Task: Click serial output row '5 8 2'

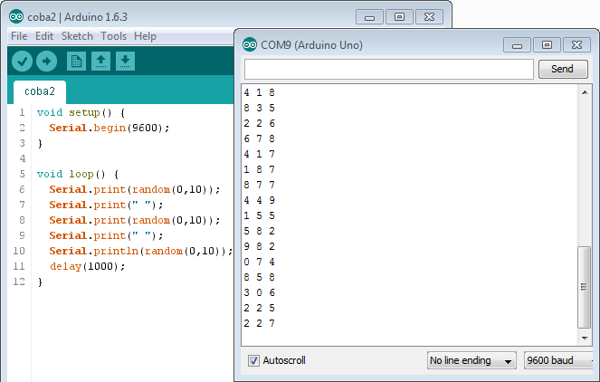Action: click(x=260, y=231)
